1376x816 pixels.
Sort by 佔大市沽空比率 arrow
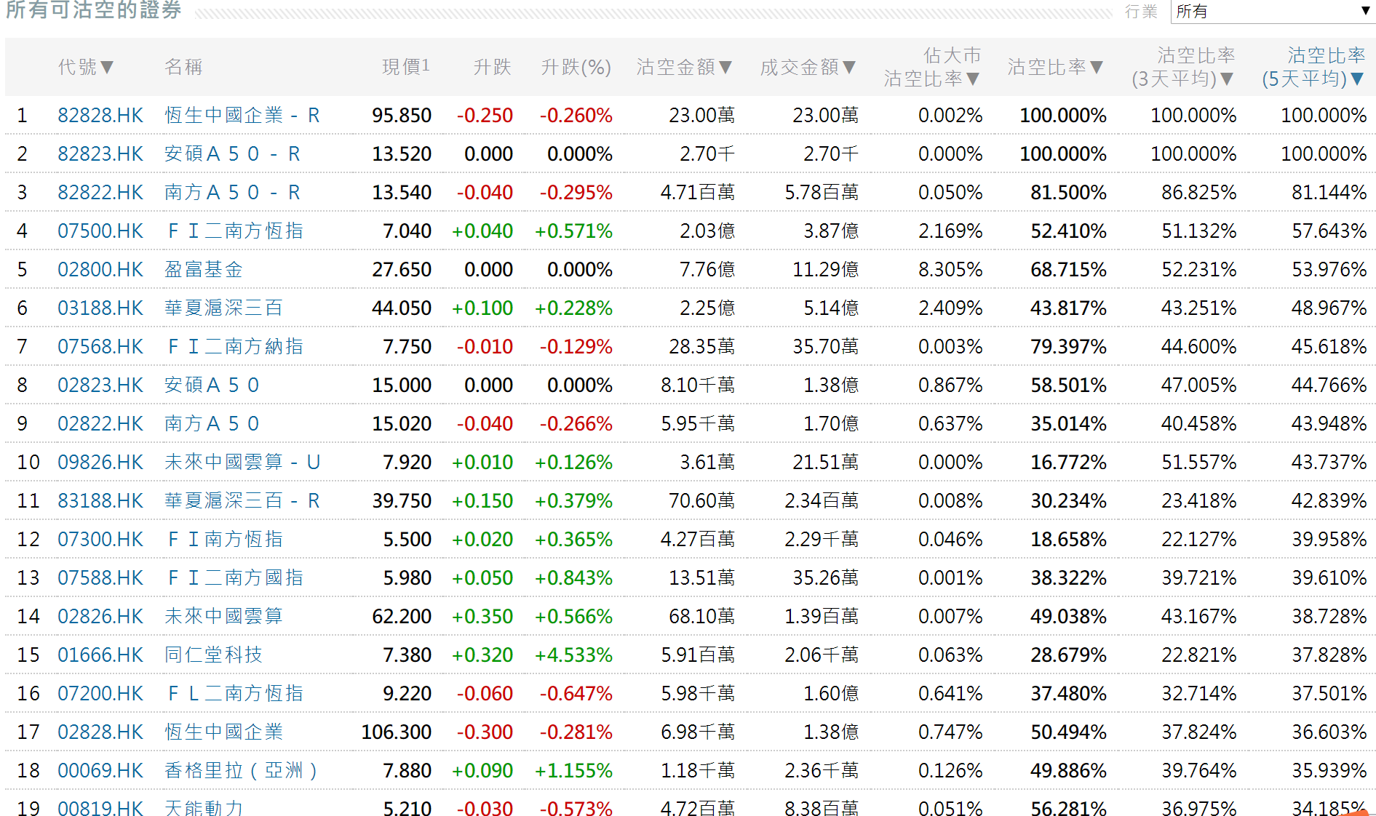[972, 79]
